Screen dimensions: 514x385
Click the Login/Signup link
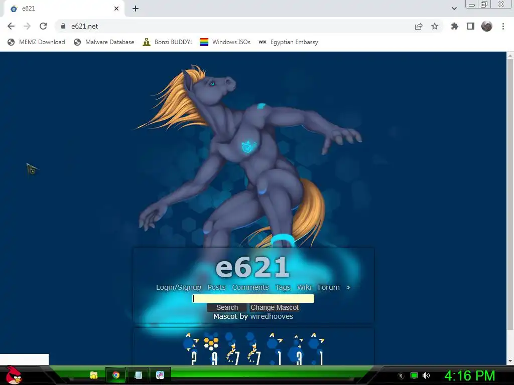pos(179,287)
